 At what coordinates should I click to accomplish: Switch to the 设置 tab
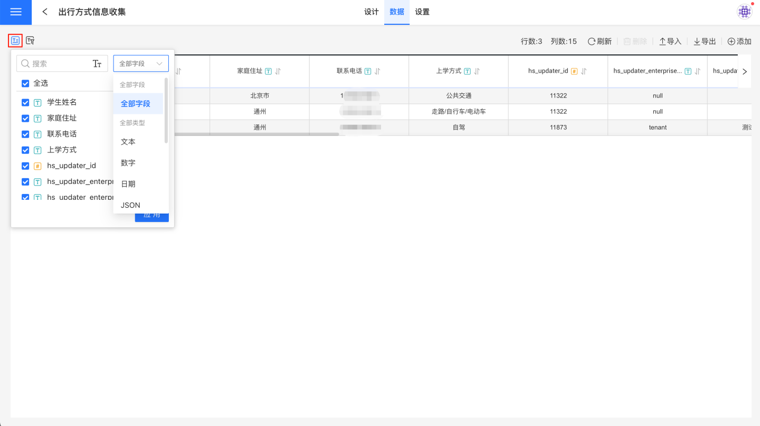(422, 12)
